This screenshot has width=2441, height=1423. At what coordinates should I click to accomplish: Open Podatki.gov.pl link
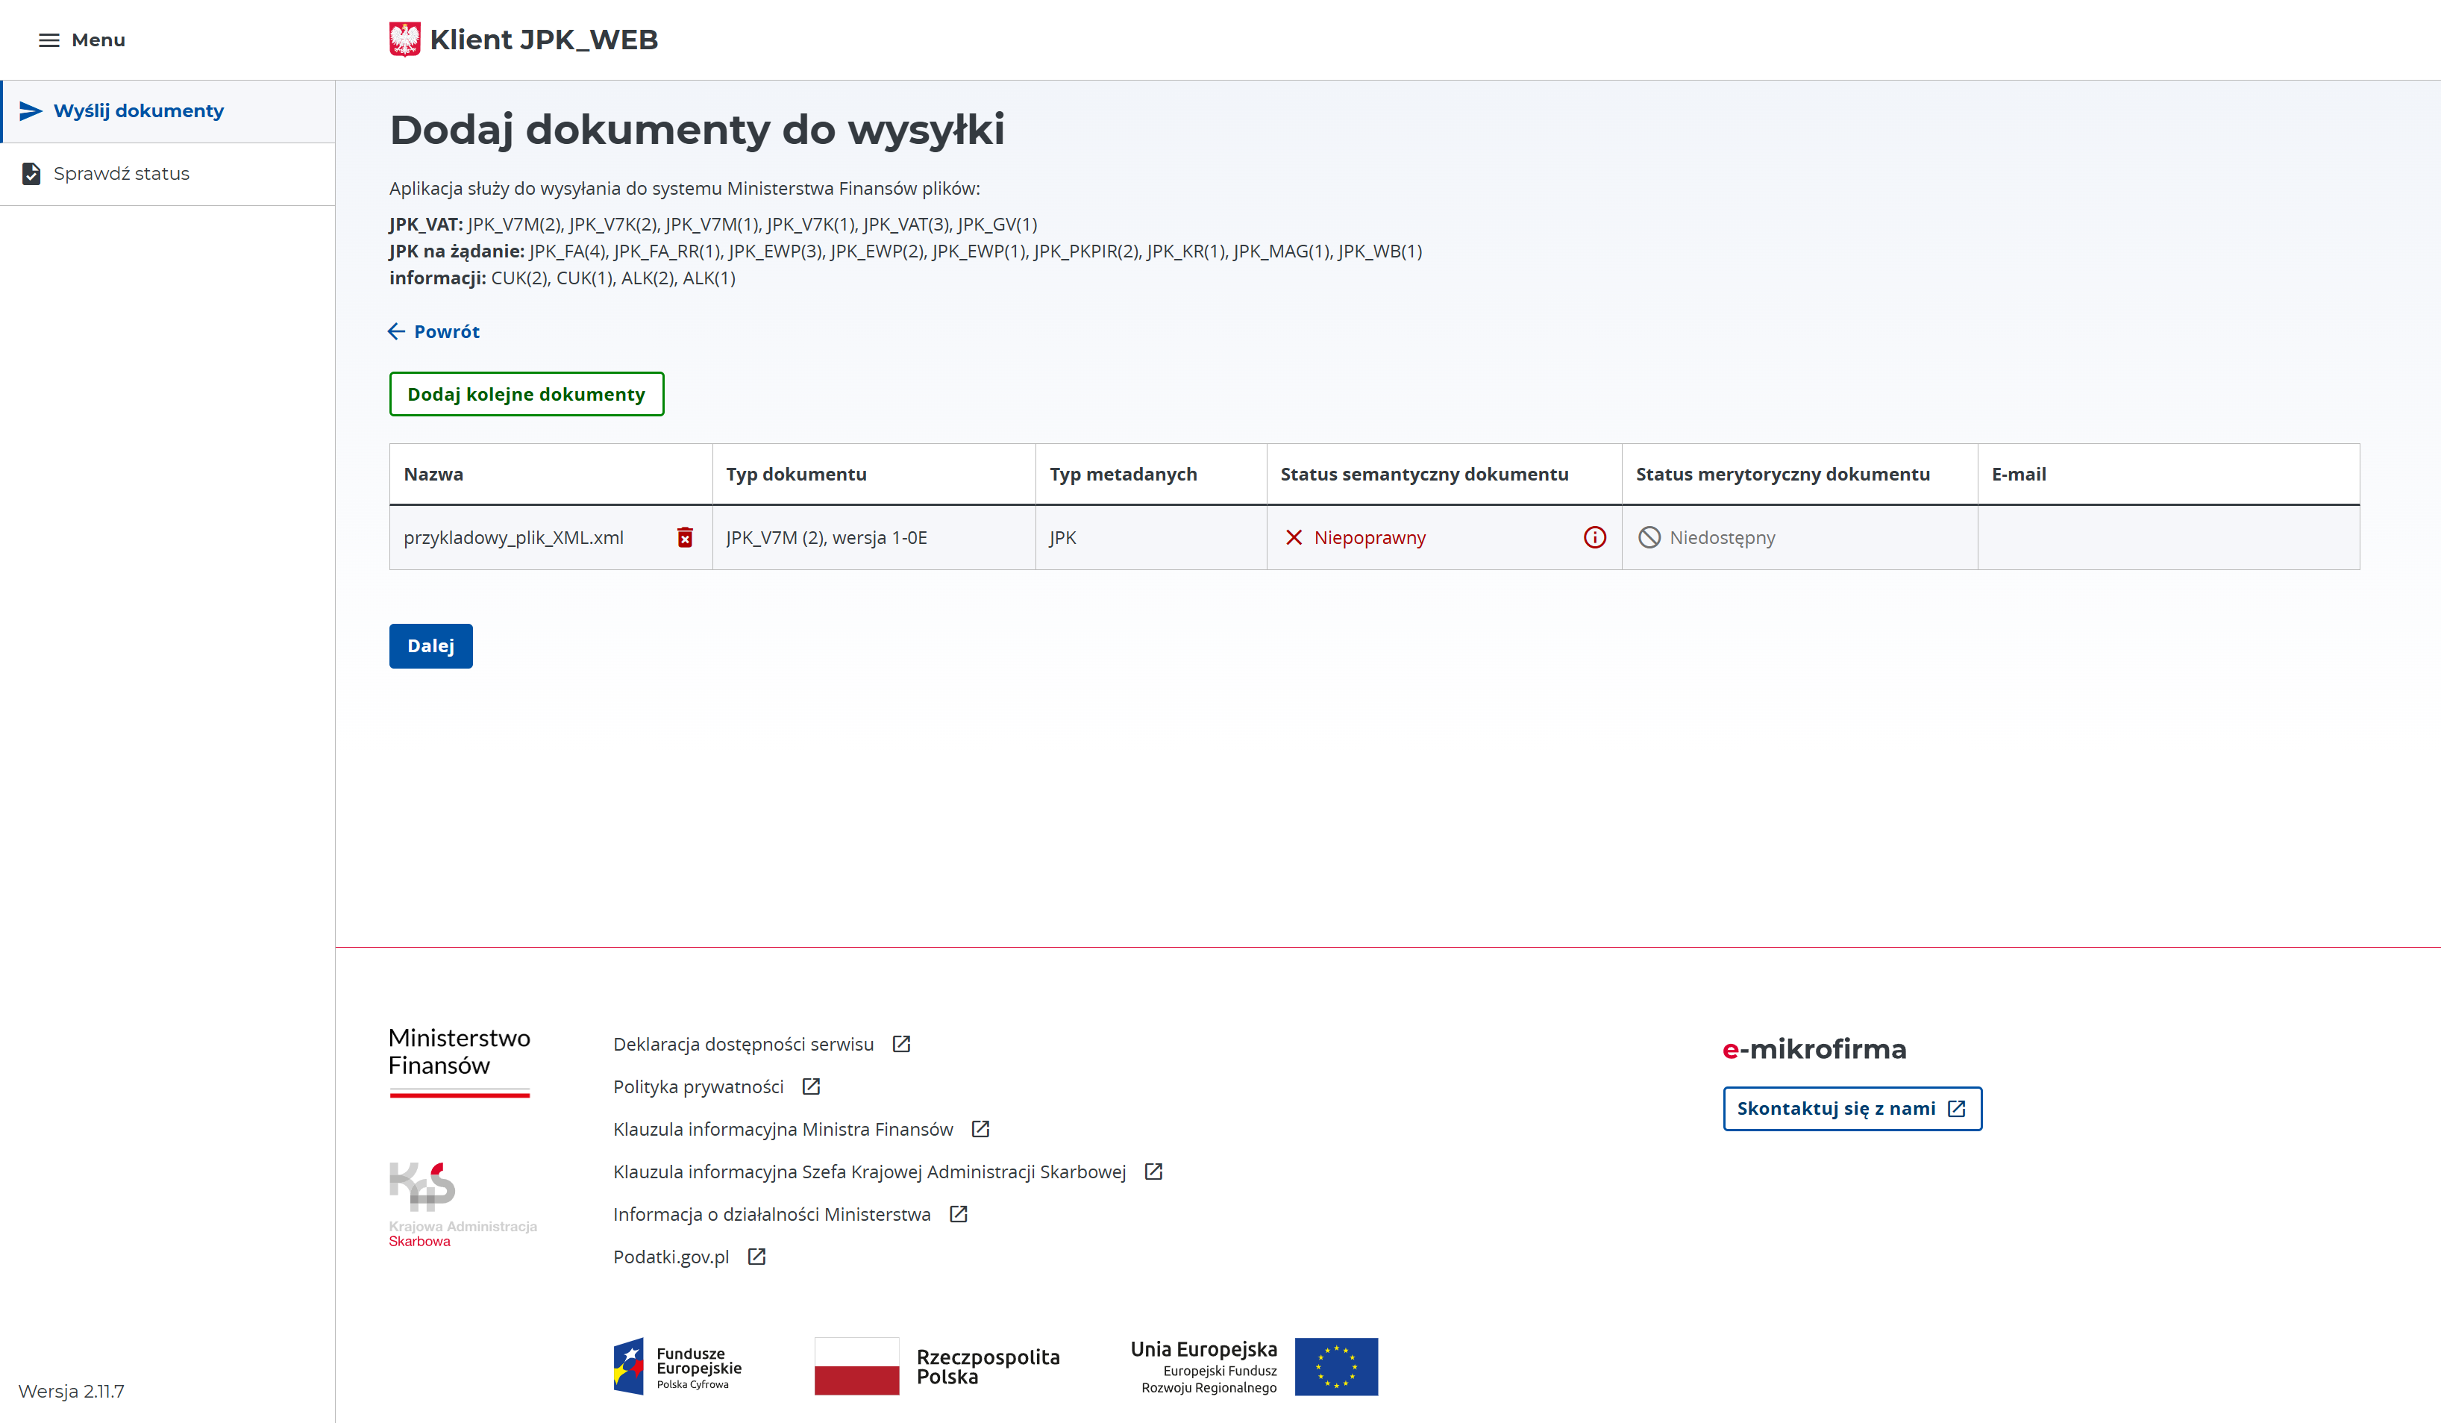[671, 1257]
